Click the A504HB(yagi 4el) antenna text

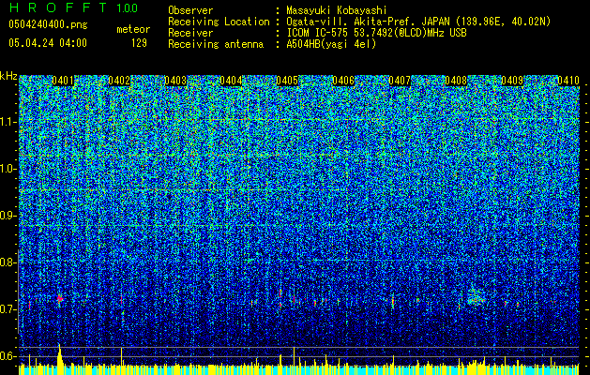(331, 44)
